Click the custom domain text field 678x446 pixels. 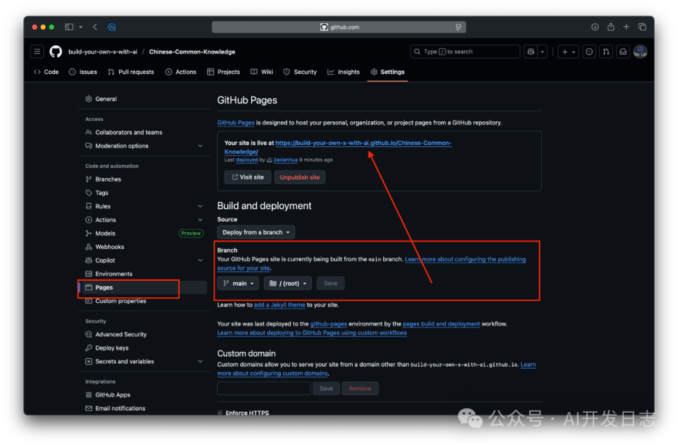(x=264, y=388)
